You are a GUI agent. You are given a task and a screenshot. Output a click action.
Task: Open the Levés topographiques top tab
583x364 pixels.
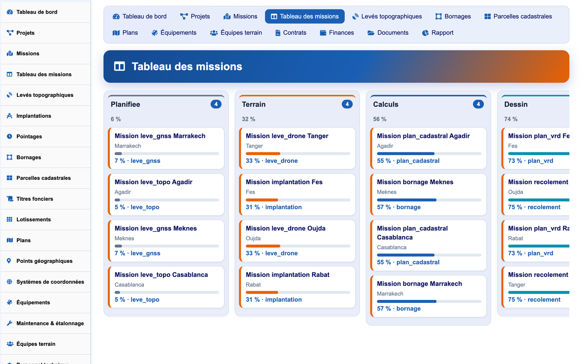click(387, 17)
